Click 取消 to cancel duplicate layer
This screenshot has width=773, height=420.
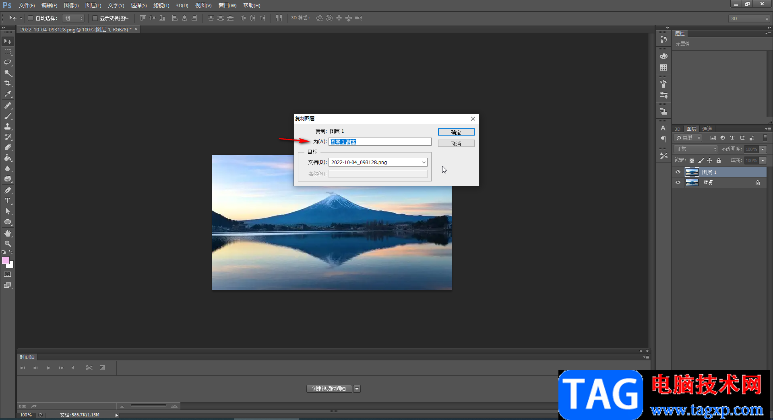point(456,143)
